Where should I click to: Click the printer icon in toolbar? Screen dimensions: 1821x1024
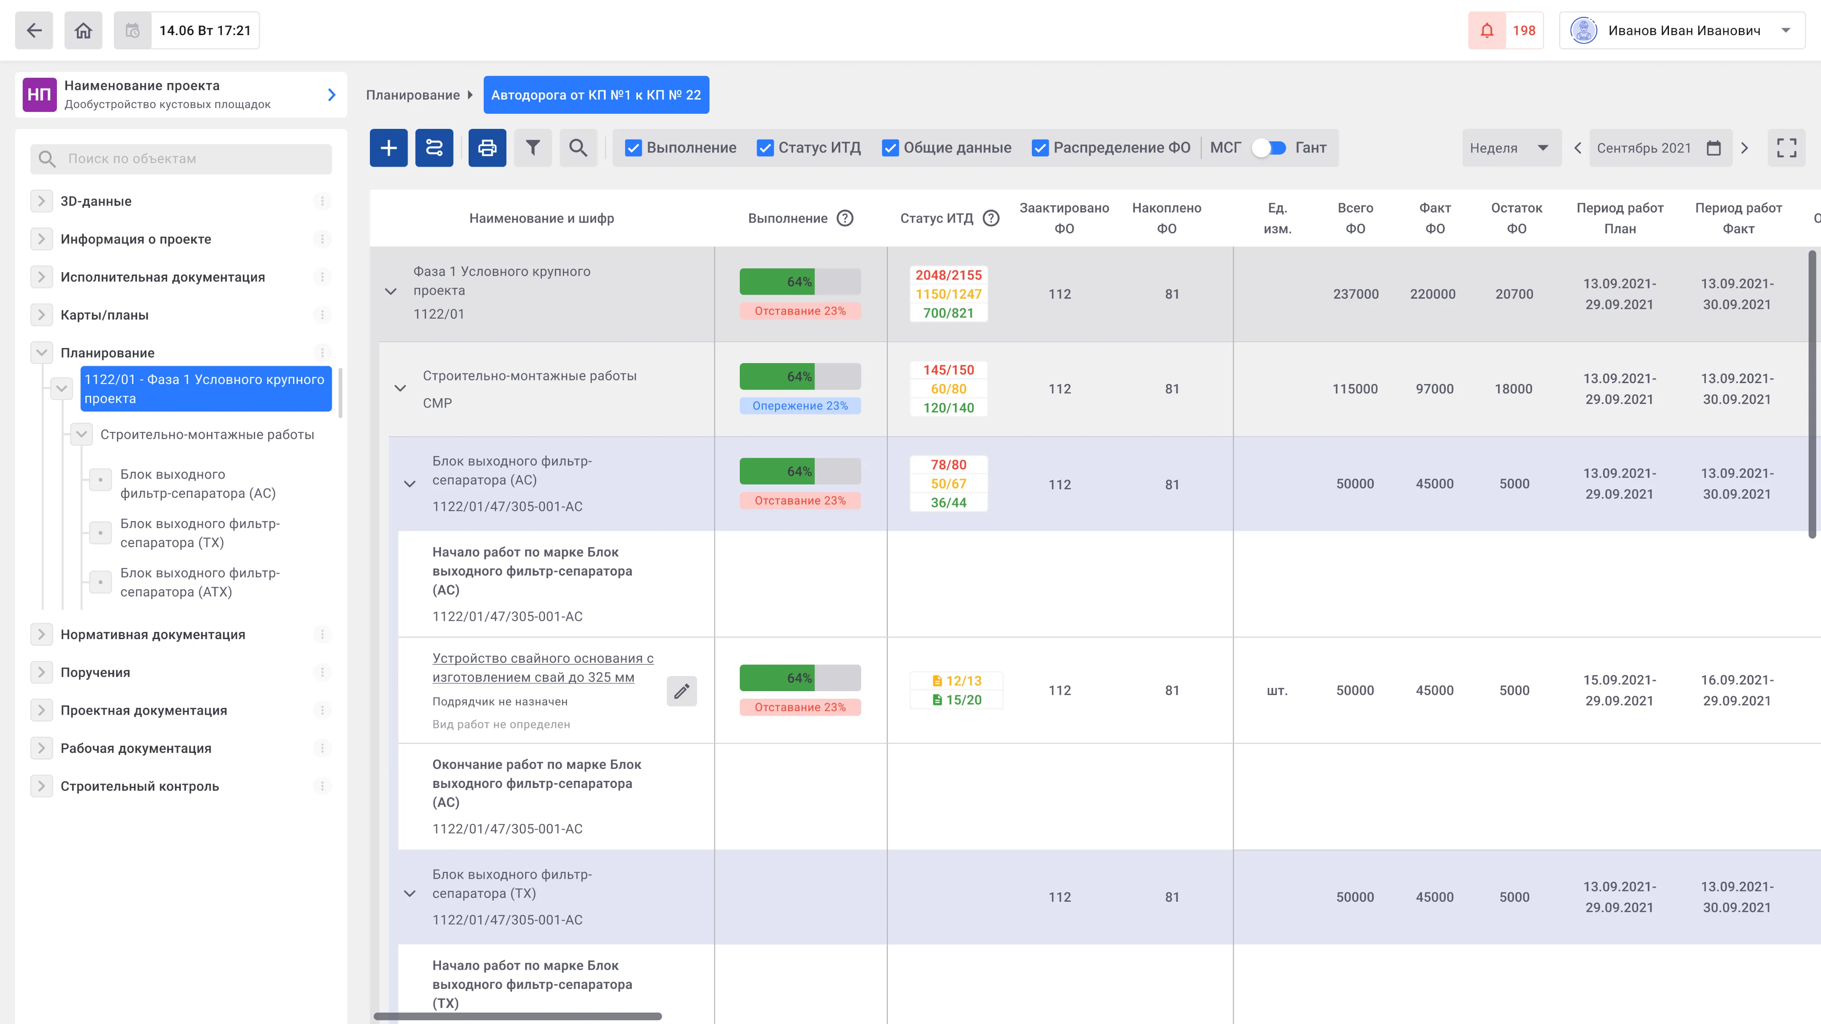point(487,148)
